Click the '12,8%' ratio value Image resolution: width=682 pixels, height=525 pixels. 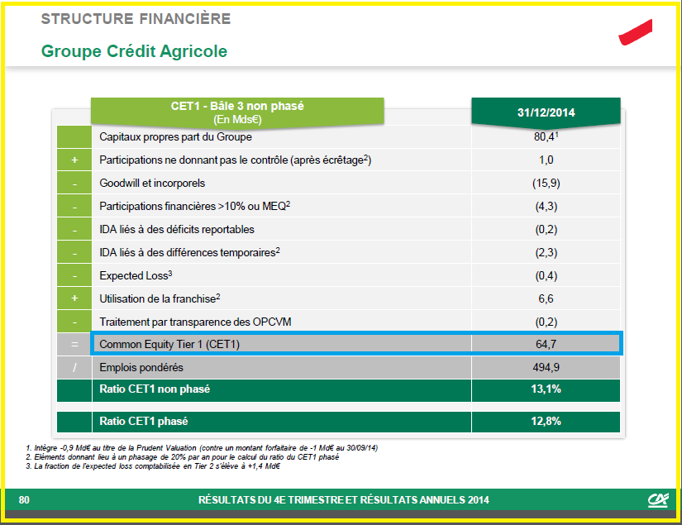[x=546, y=421]
